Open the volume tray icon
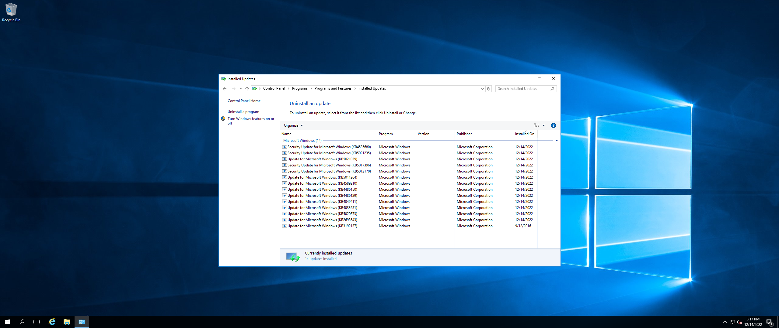The width and height of the screenshot is (779, 328). click(739, 322)
